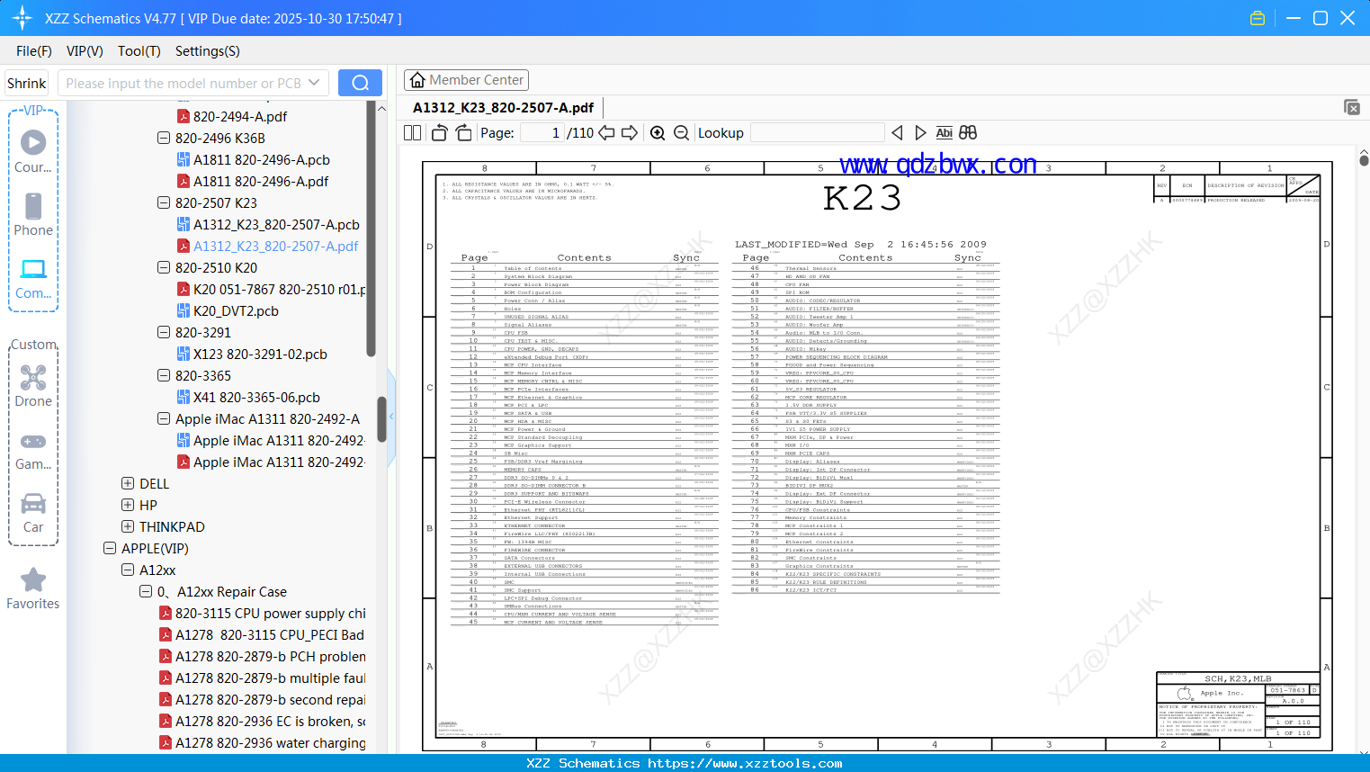Rotate the page counterclockwise
This screenshot has width=1370, height=772.
click(x=439, y=133)
